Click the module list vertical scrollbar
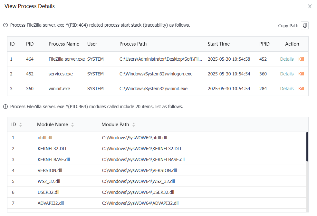 [x=307, y=147]
